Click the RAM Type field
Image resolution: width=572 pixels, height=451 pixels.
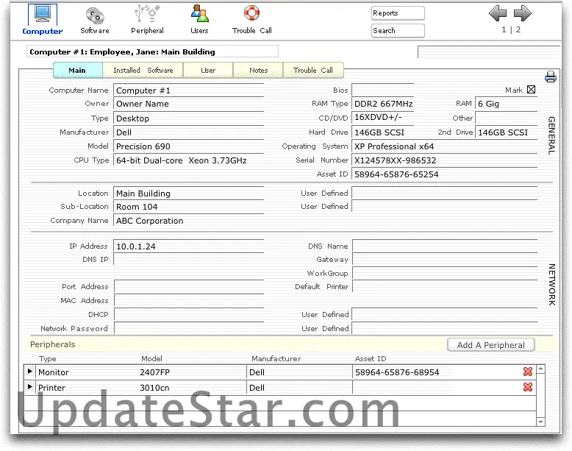click(382, 104)
